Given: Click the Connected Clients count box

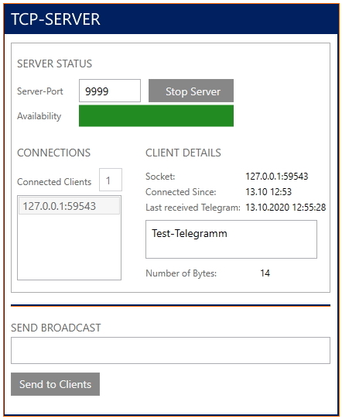Looking at the screenshot, I should pos(111,180).
